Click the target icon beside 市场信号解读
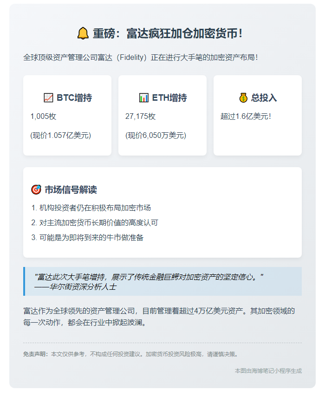325x403 pixels. coord(36,190)
